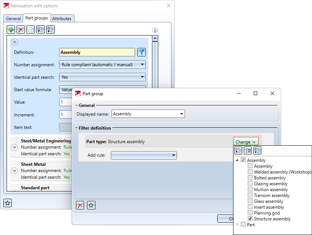Click the favourites star in Part group dialog
312x235 pixels.
[x=91, y=205]
